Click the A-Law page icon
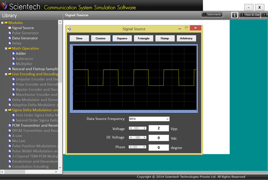Screen dimensions: 268x180 pos(10,136)
